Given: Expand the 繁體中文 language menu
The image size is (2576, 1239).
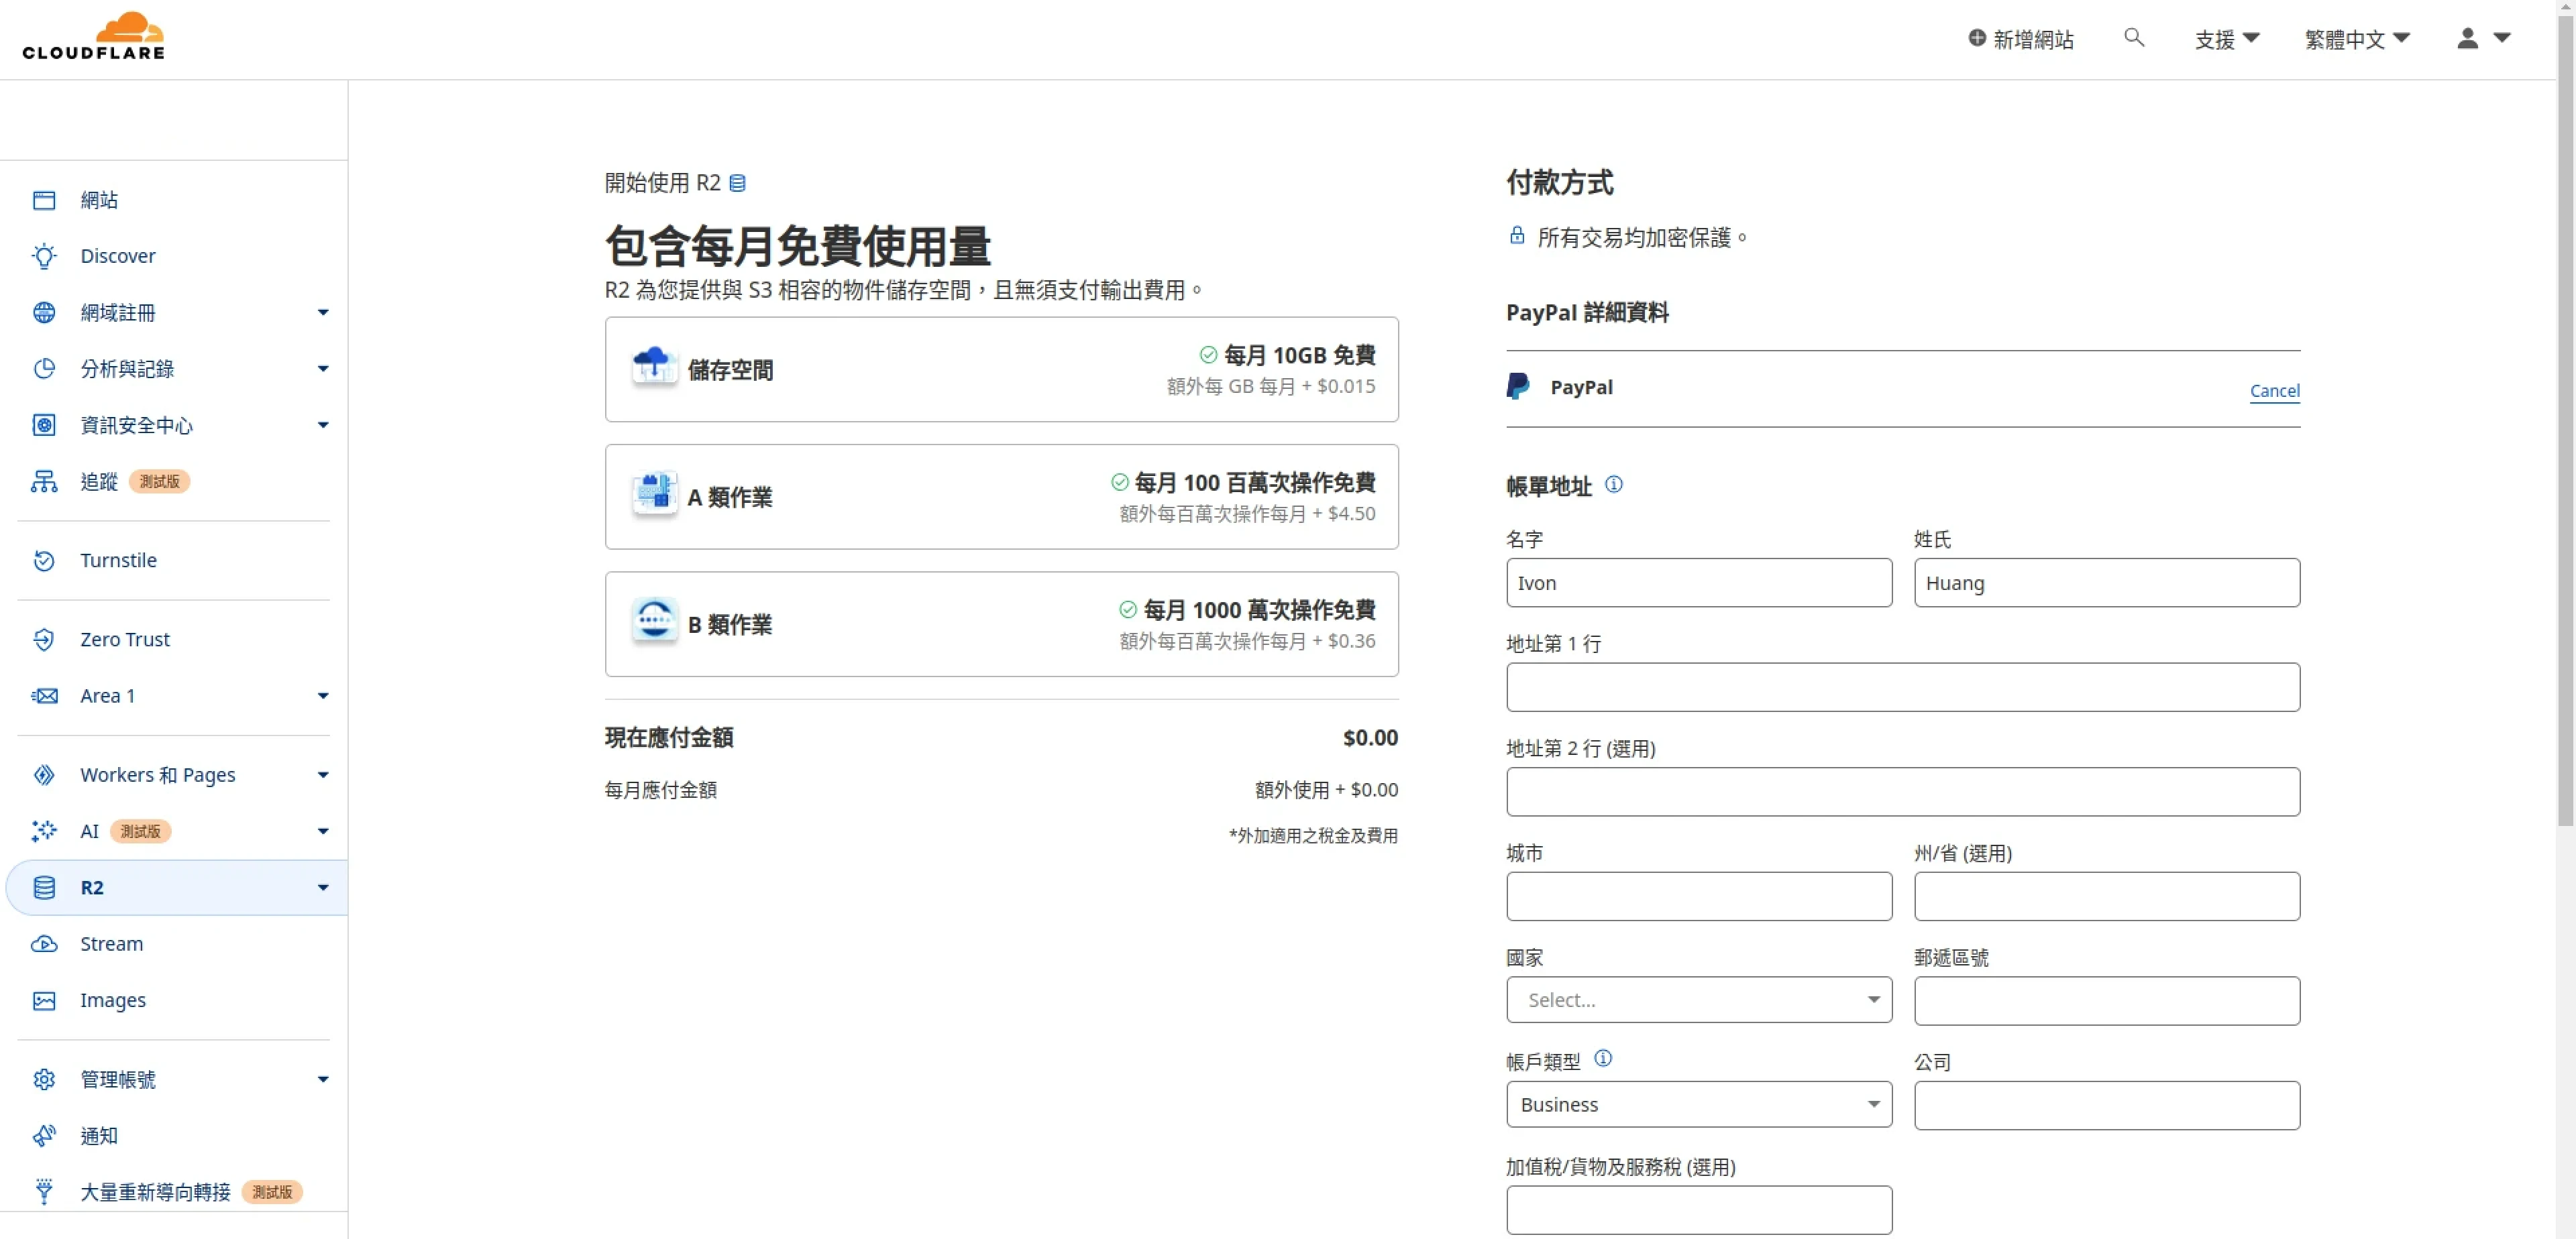Looking at the screenshot, I should pyautogui.click(x=2356, y=39).
